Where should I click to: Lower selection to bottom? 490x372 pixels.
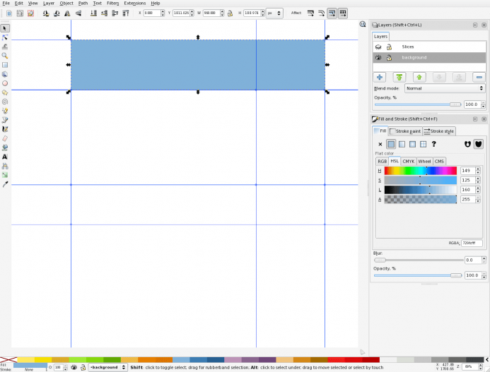[x=93, y=13]
